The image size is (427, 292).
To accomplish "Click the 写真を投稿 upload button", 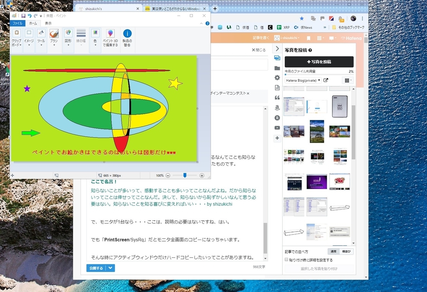I will pyautogui.click(x=319, y=62).
